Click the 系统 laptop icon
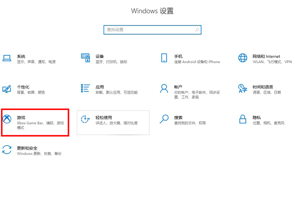Image resolution: width=293 pixels, height=220 pixels. 7,59
